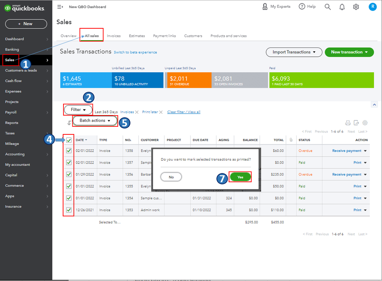Select the $78 Unbilled Activity bar
382x281 pixels.
click(138, 80)
